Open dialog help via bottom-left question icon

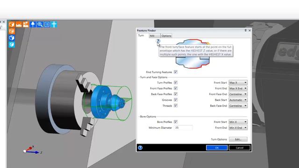140,147
